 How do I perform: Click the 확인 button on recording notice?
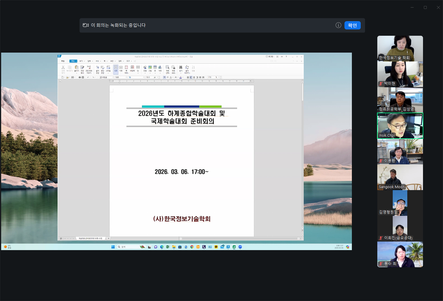click(x=352, y=25)
